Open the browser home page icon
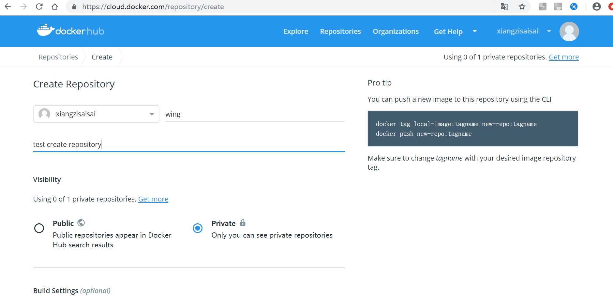Screen dimensions: 613x300 pyautogui.click(x=55, y=7)
